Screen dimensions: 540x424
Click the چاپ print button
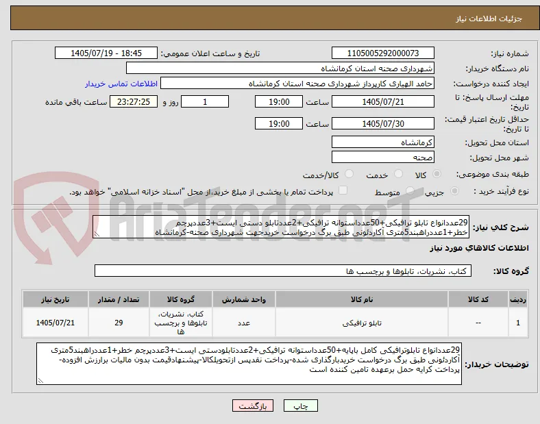pyautogui.click(x=301, y=406)
